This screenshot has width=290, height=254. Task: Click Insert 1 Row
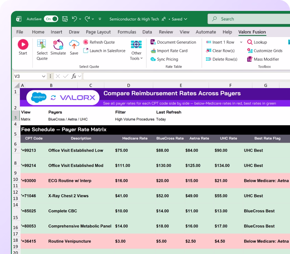tap(220, 42)
